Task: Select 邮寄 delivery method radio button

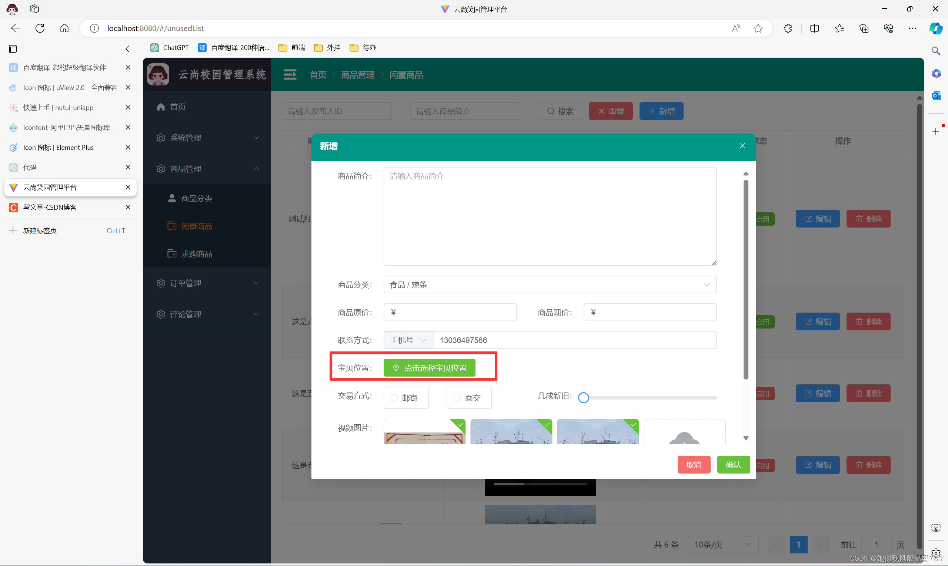Action: tap(393, 398)
